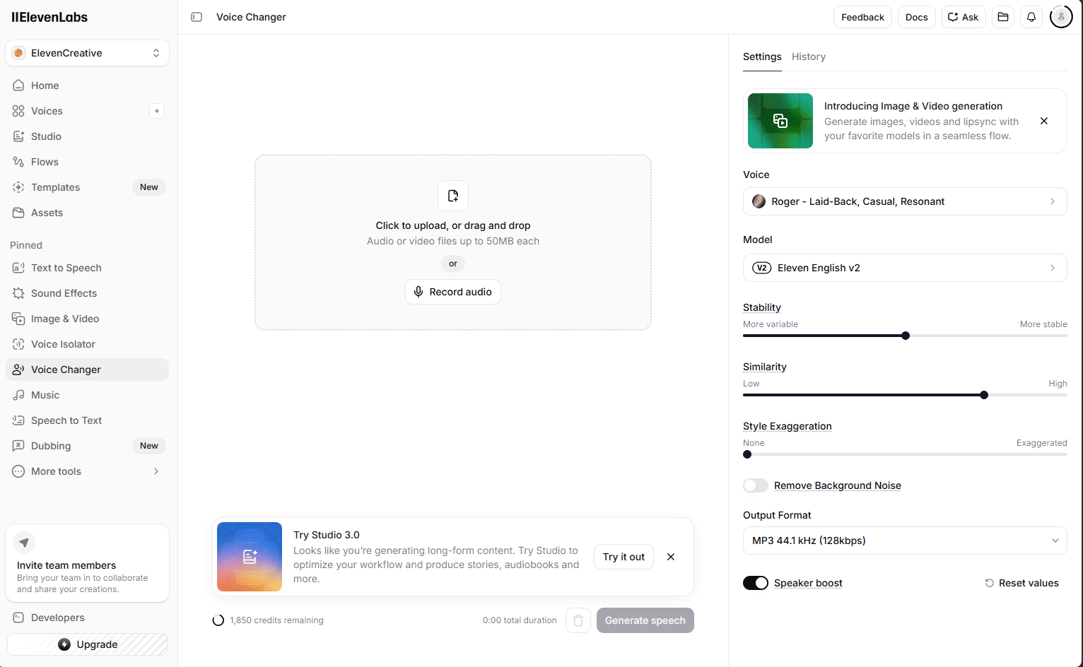The height and width of the screenshot is (667, 1083).
Task: Toggle Speaker boost switch
Action: [756, 583]
